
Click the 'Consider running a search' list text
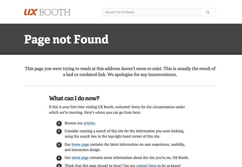[124, 134]
